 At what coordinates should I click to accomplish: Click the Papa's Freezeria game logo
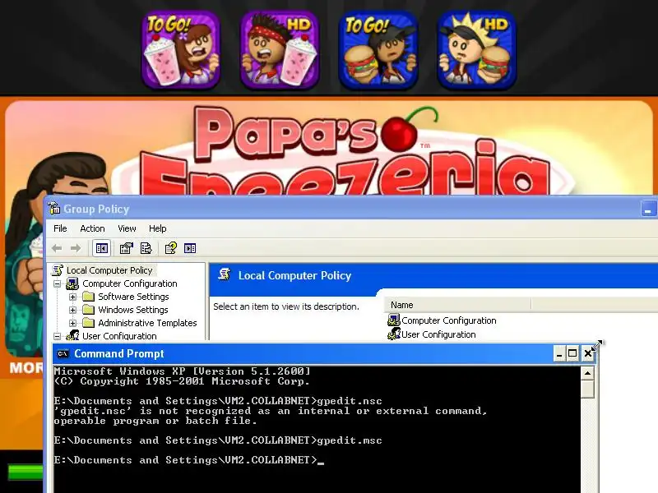(x=344, y=151)
